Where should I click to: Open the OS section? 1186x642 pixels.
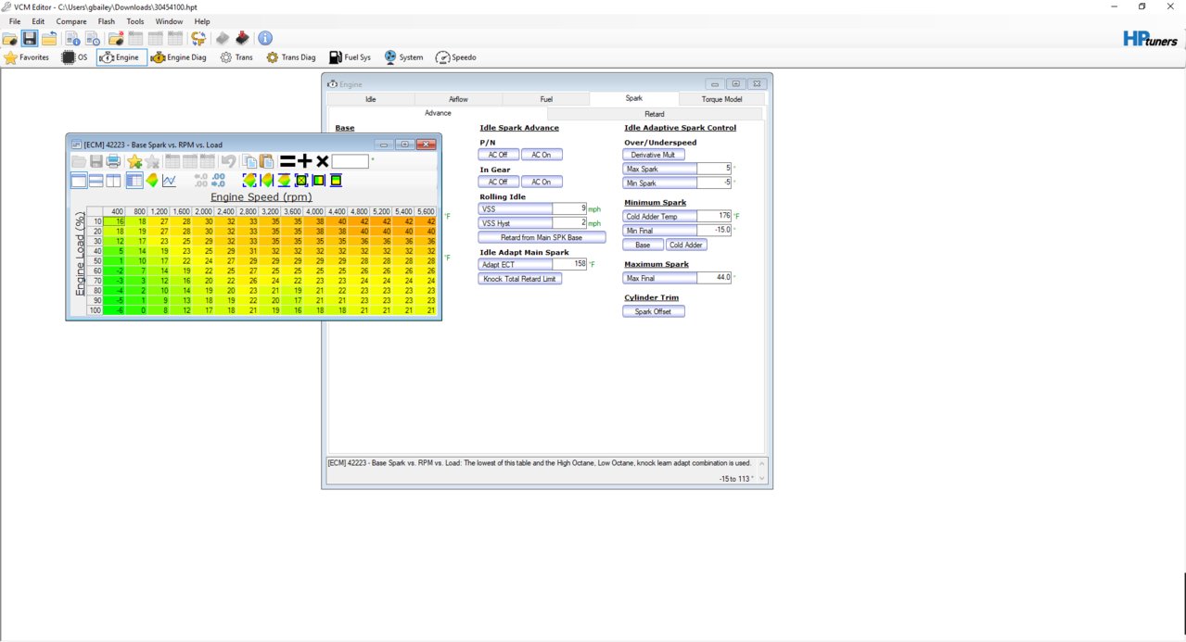pyautogui.click(x=75, y=57)
